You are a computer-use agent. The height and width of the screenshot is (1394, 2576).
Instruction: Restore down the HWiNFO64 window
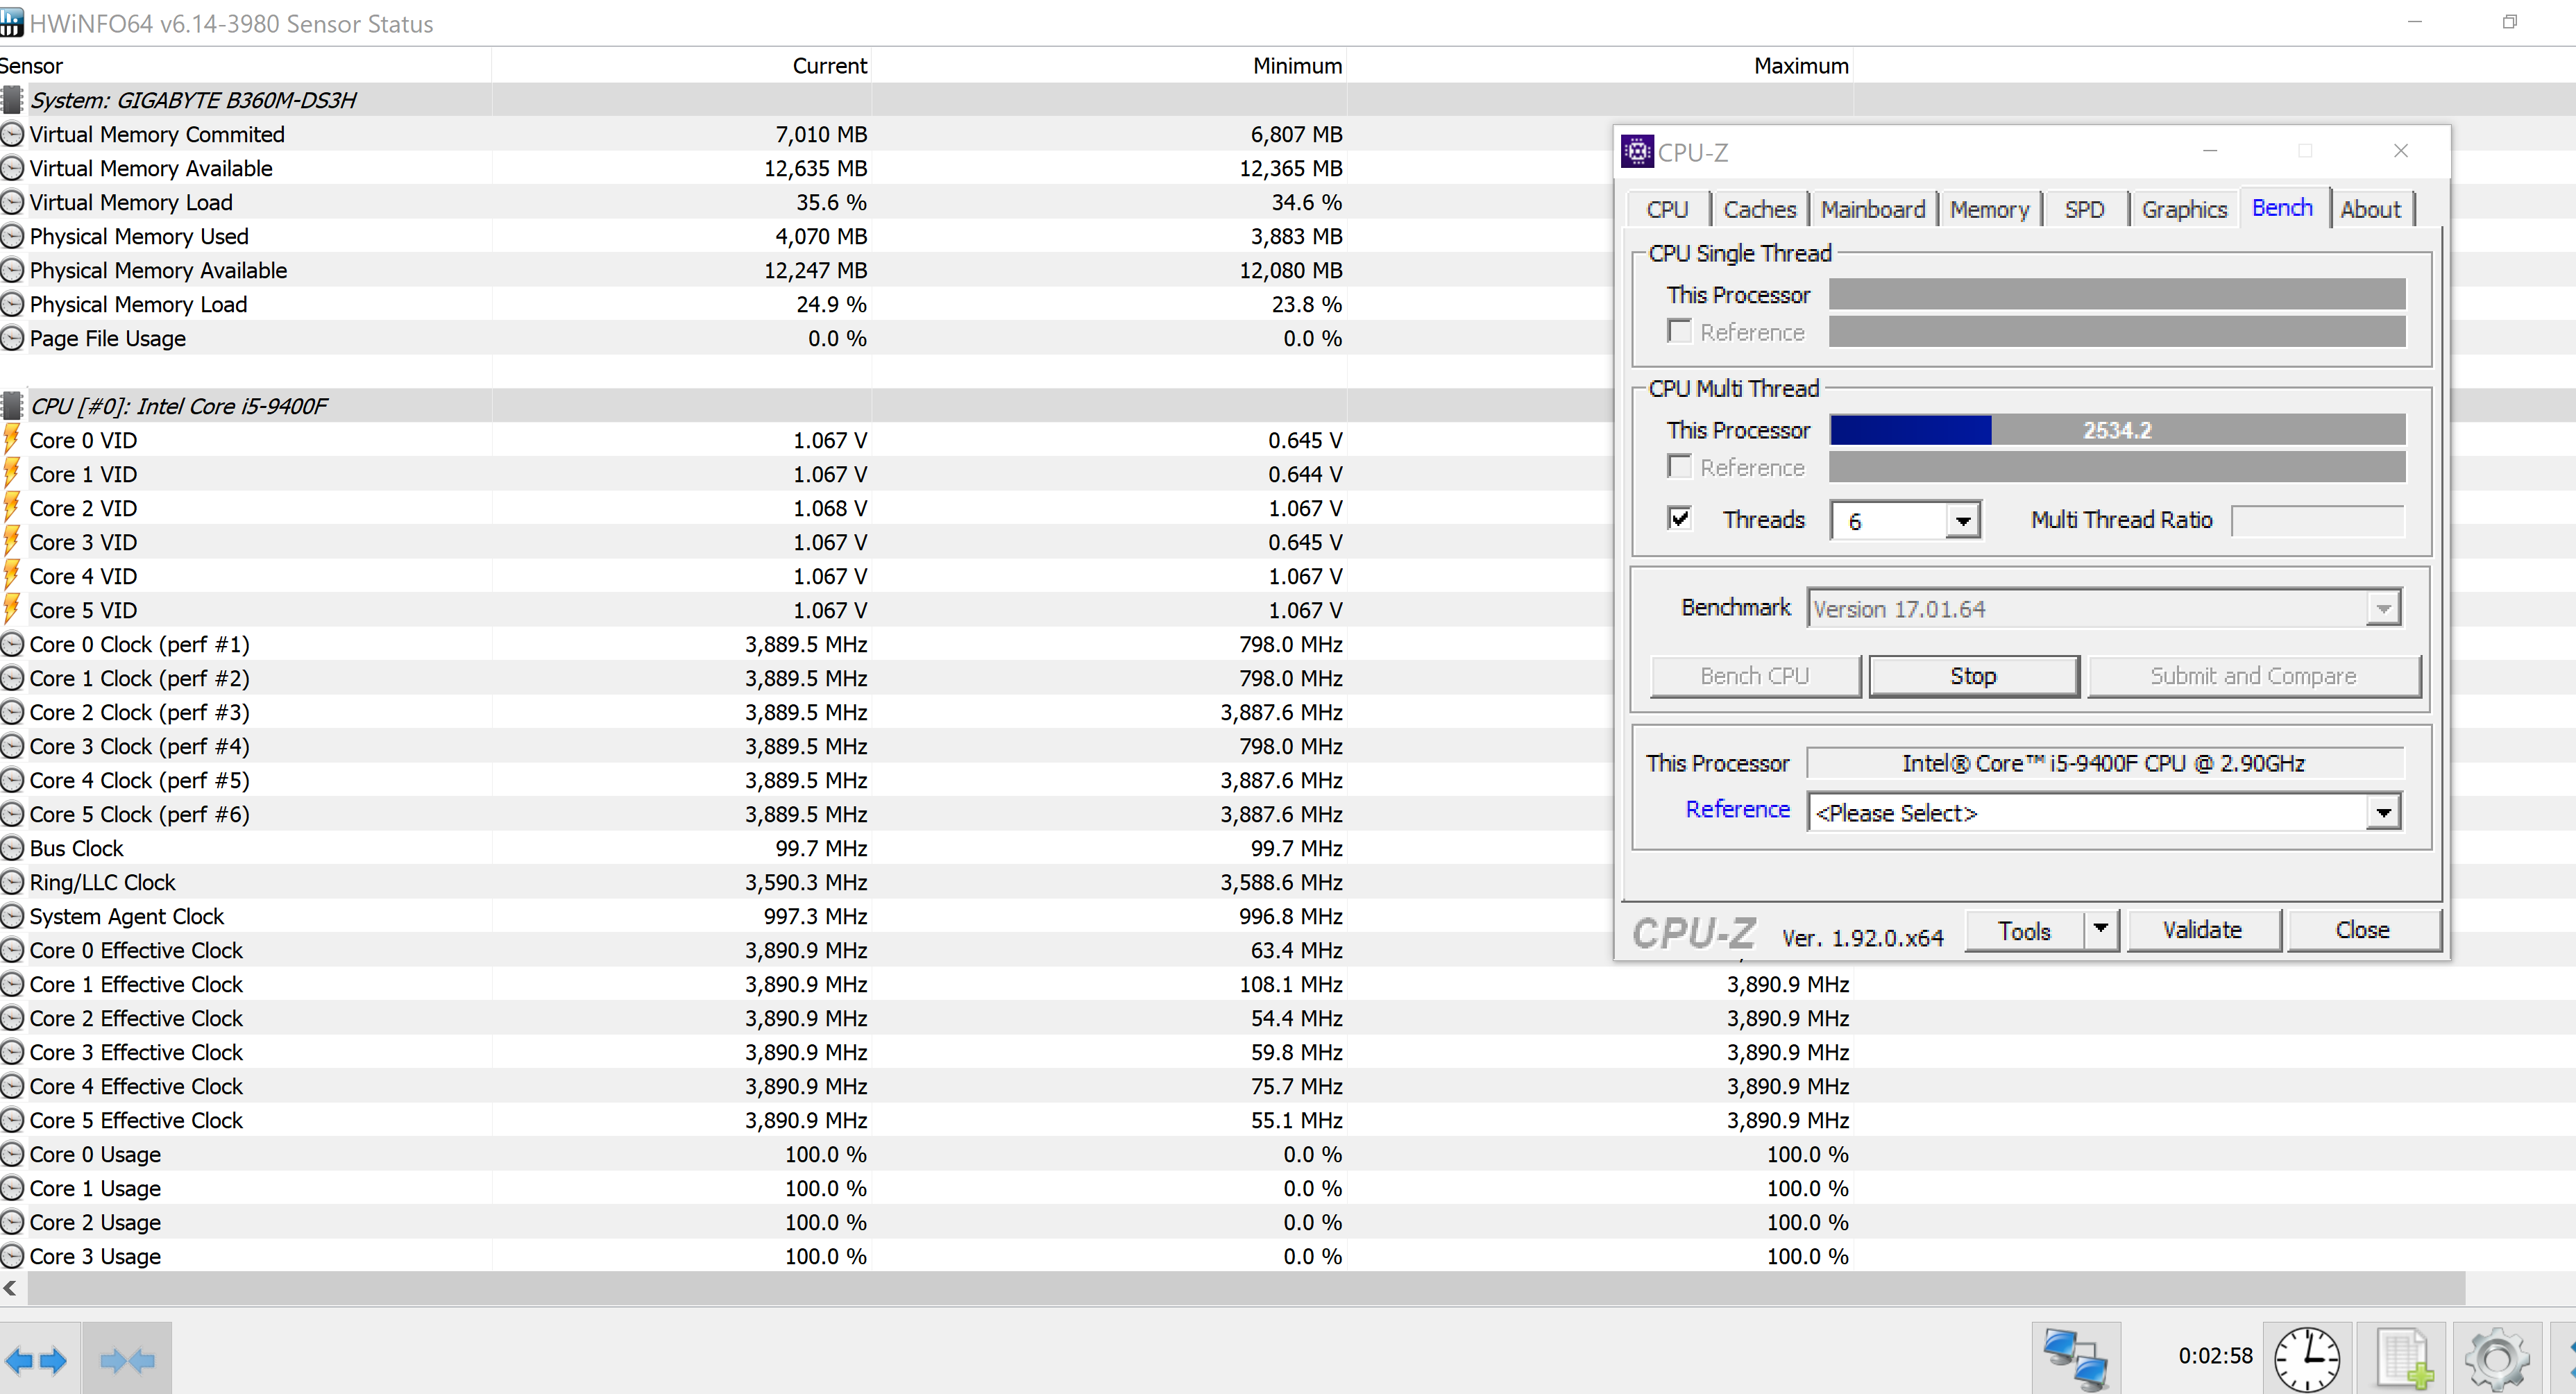[2509, 22]
